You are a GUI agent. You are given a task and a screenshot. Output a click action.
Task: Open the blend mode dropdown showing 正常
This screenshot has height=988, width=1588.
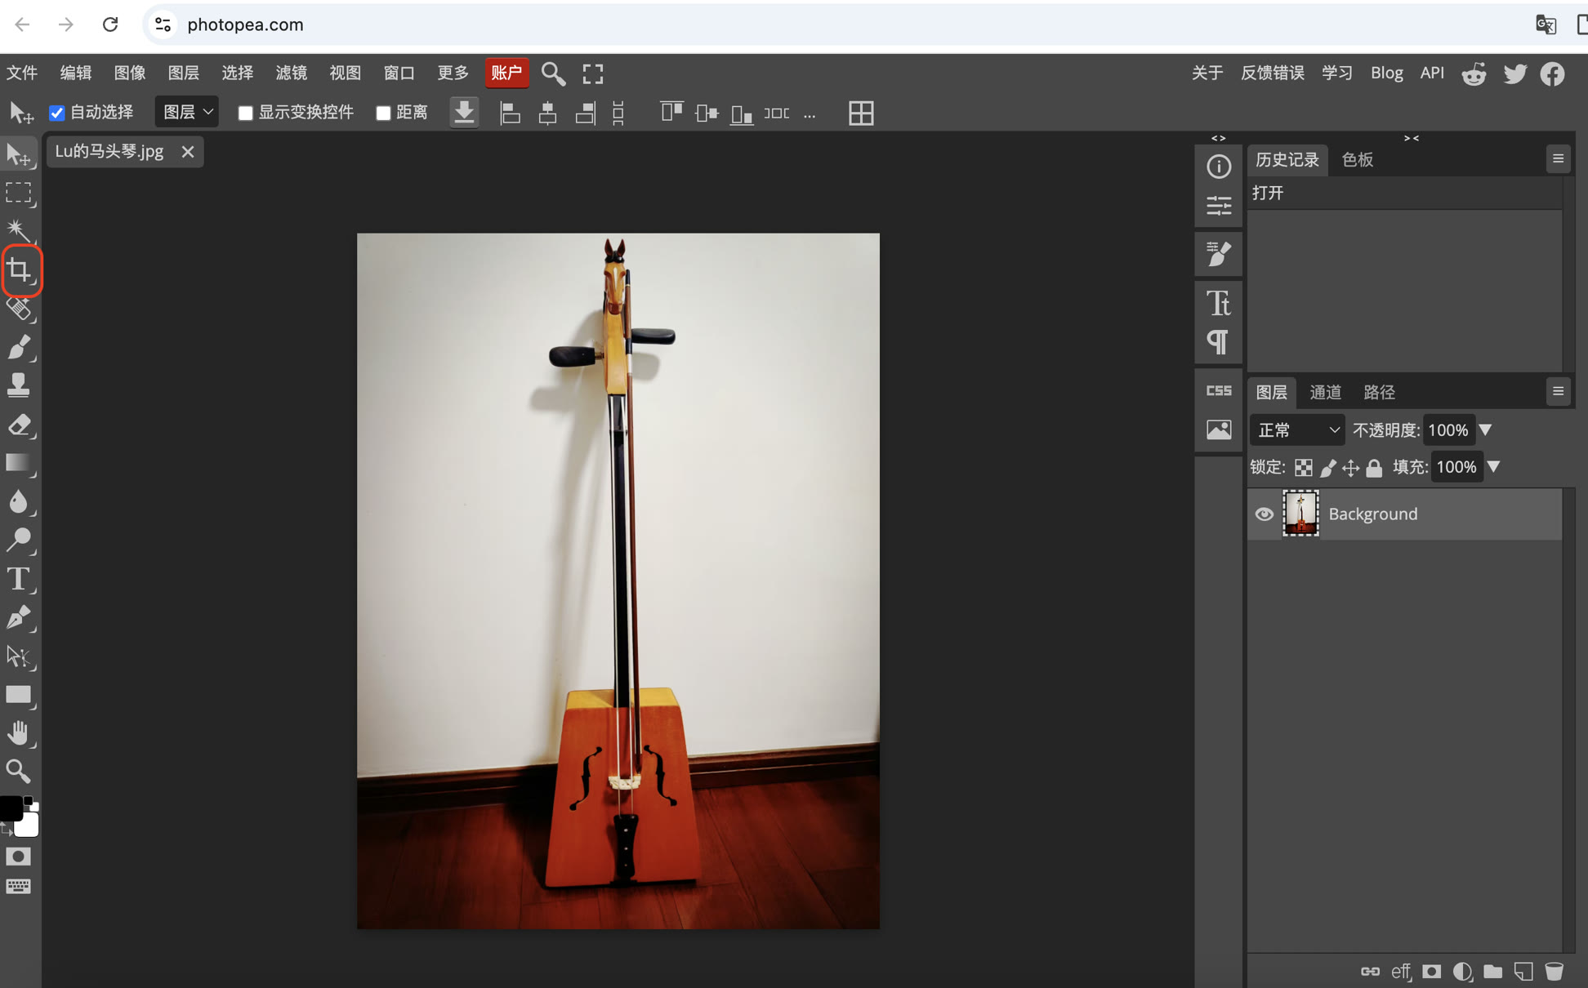pyautogui.click(x=1296, y=429)
